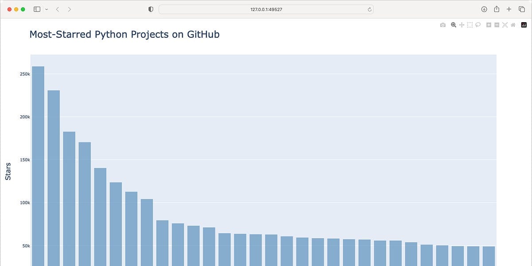This screenshot has width=532, height=266.
Task: Show the tab overview
Action: tap(521, 9)
